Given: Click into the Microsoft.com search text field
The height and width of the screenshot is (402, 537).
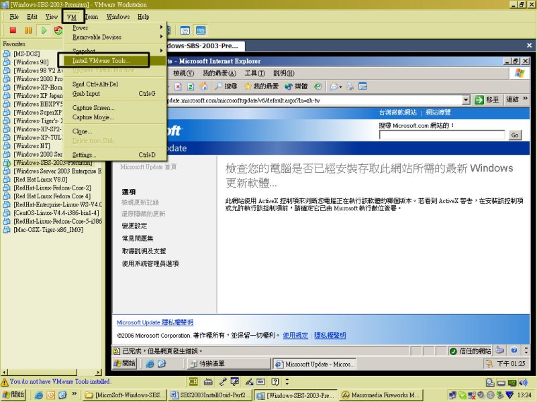Looking at the screenshot, I should pos(442,135).
